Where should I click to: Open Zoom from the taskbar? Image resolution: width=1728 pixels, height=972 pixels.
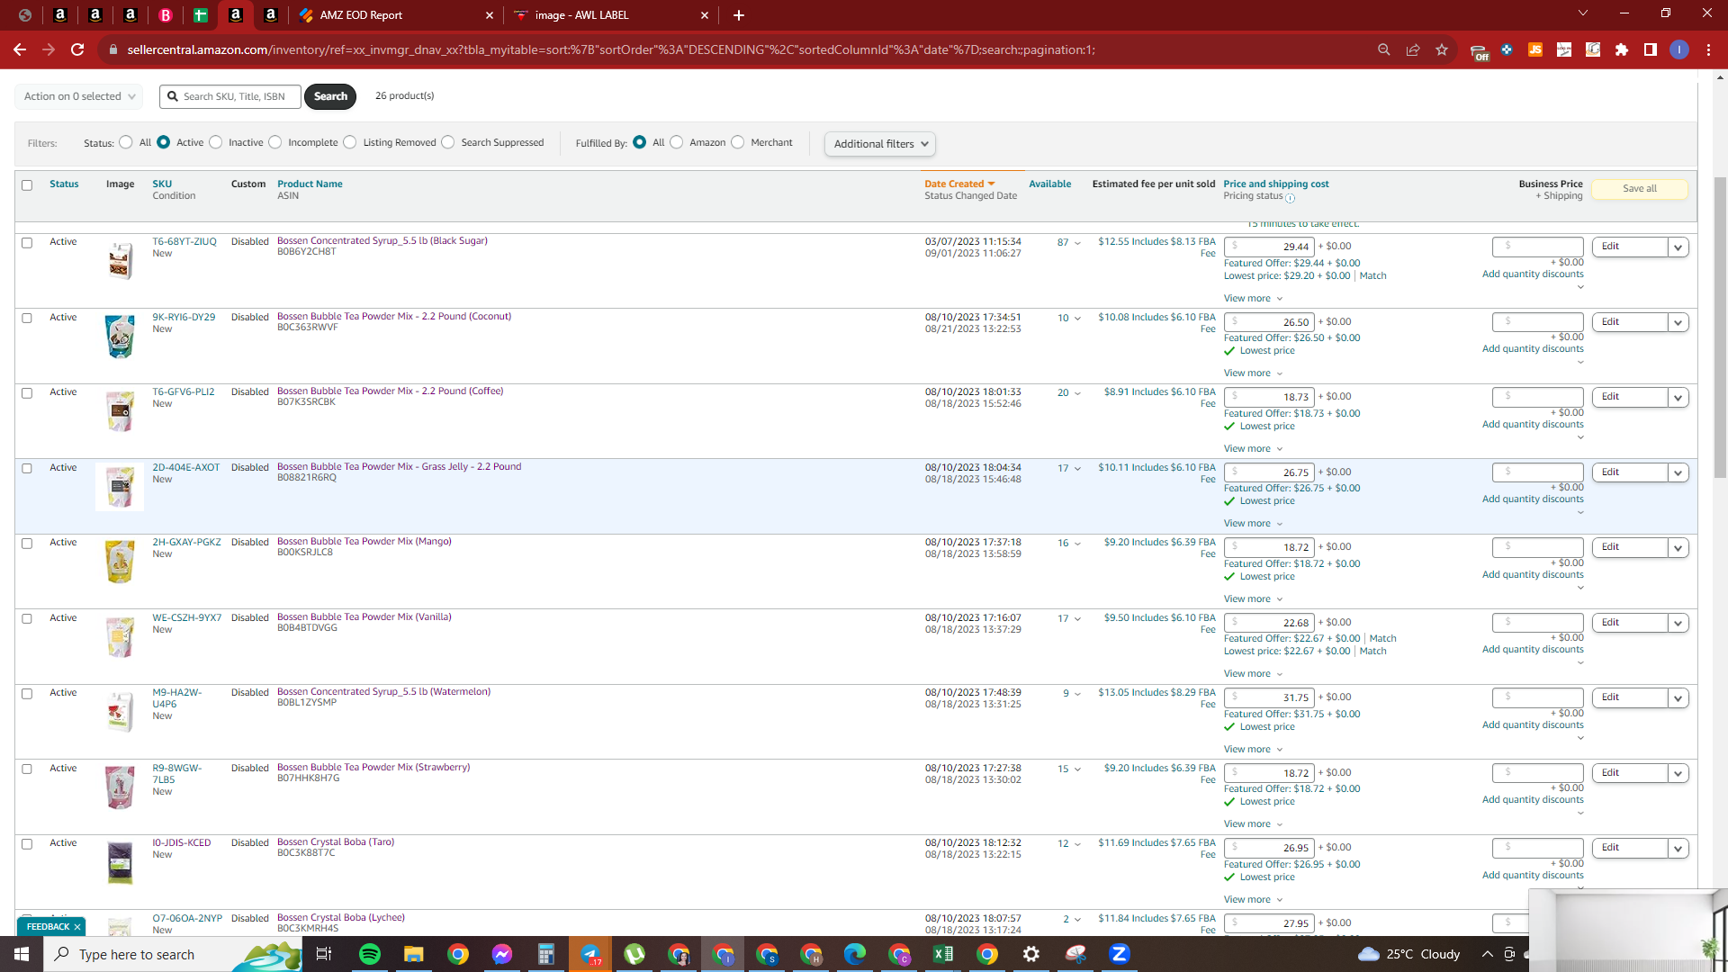click(1120, 954)
